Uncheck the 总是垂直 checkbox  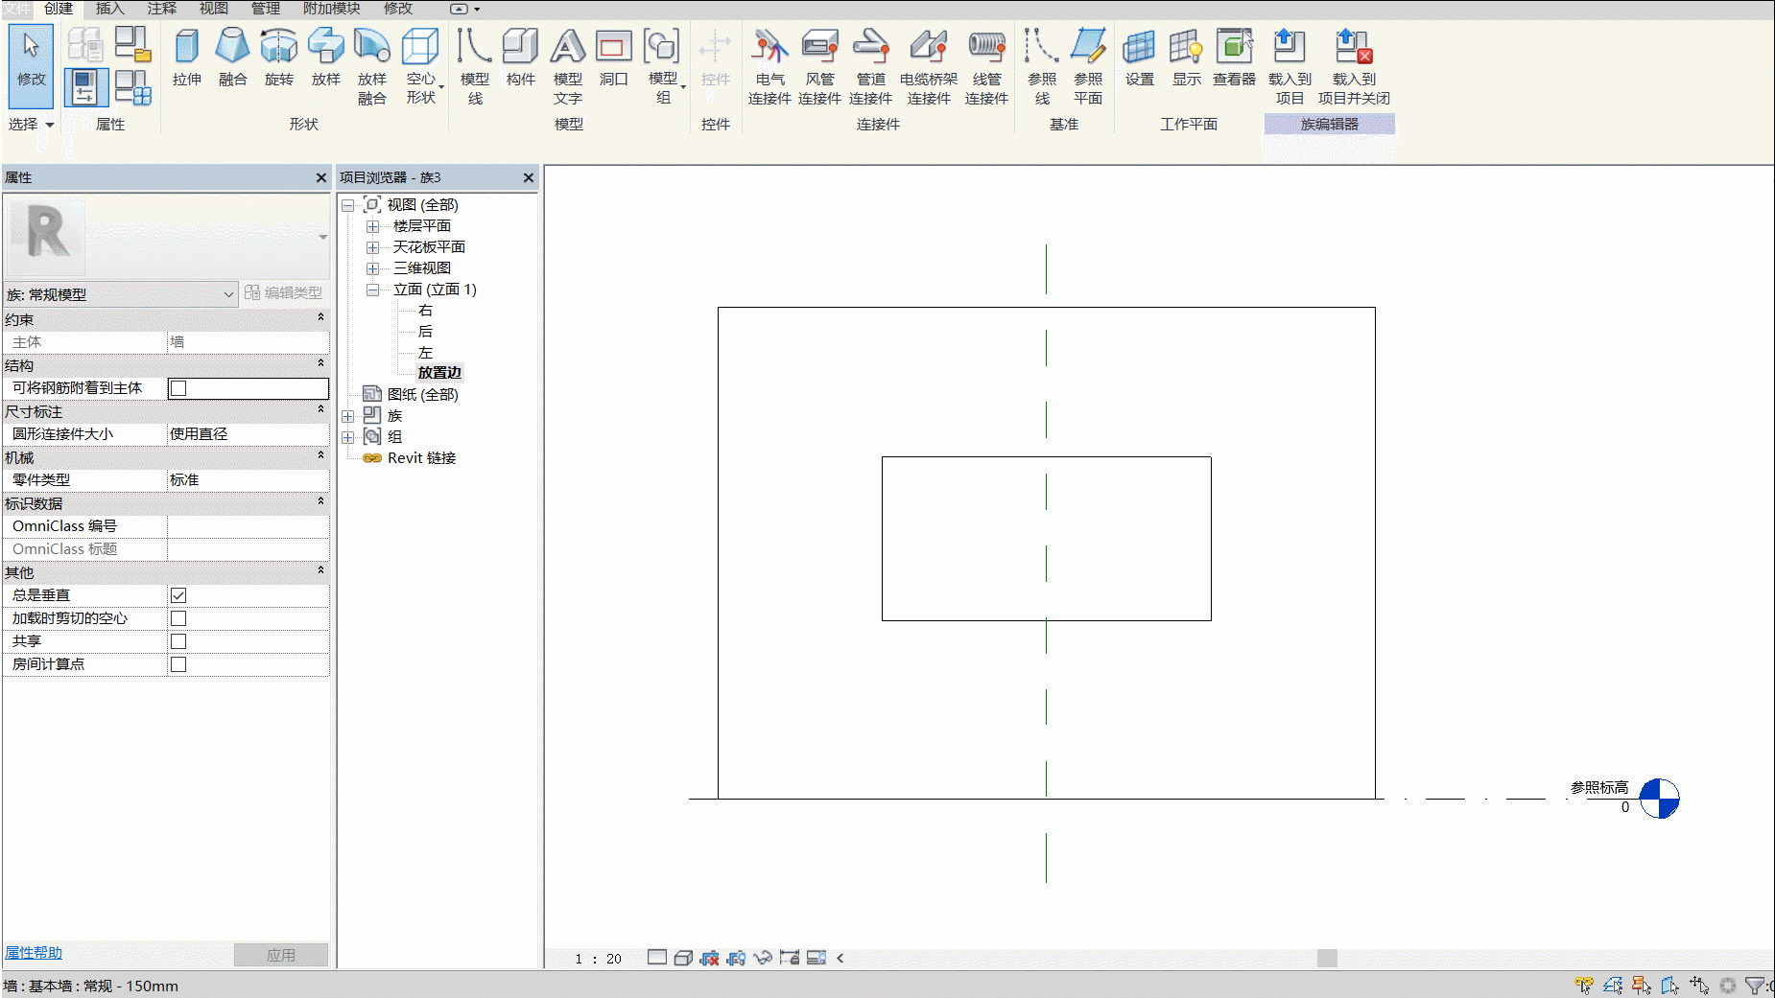pyautogui.click(x=178, y=595)
